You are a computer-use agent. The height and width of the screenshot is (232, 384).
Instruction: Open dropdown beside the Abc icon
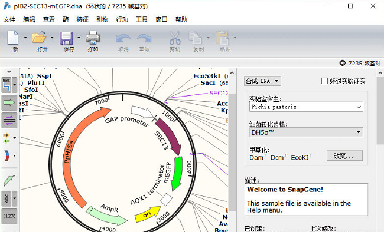(14, 198)
